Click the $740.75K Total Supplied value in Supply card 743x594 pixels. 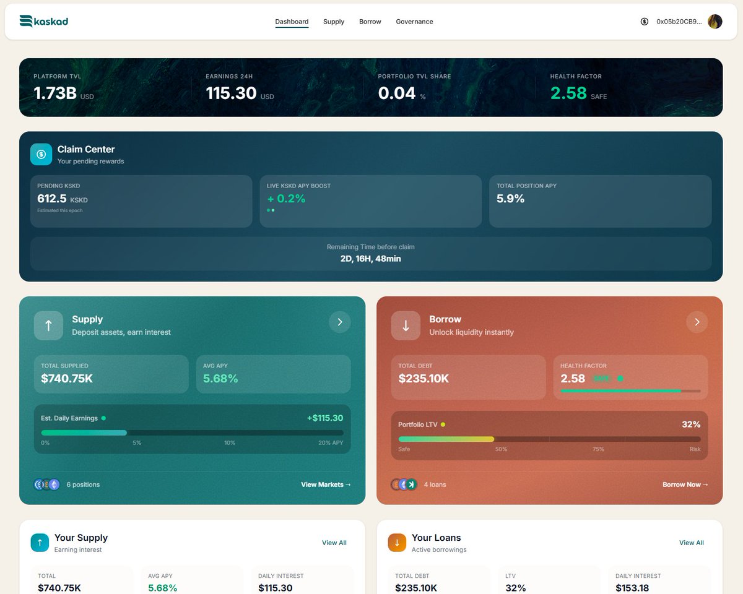pos(67,379)
